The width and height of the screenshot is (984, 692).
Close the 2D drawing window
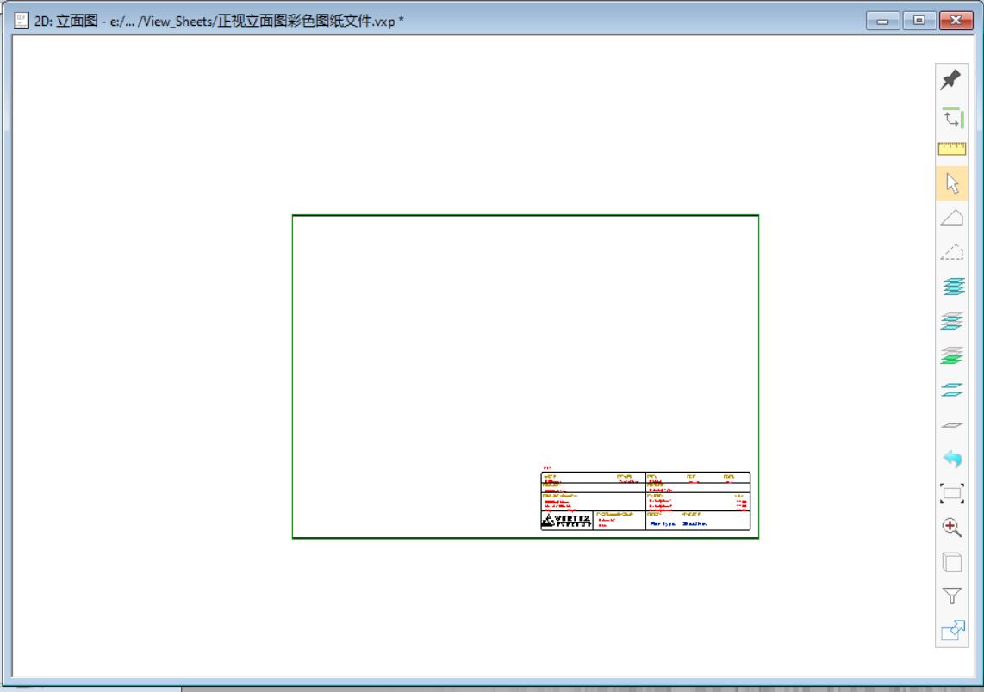(956, 21)
